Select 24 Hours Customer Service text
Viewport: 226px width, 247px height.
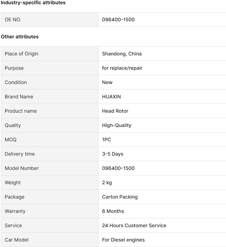pos(134,226)
